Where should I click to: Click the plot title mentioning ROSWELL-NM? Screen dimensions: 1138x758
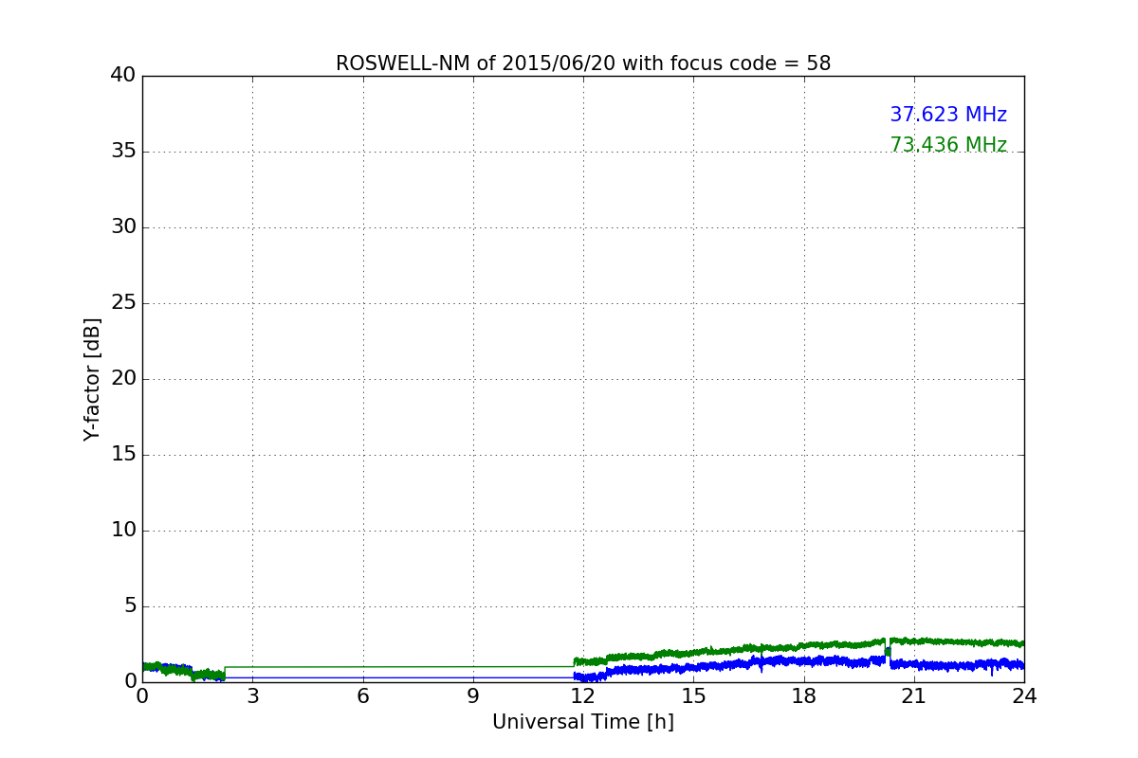point(583,63)
